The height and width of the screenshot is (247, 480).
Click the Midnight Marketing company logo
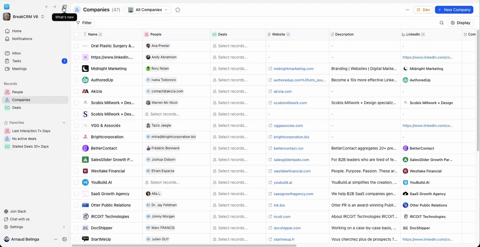pyautogui.click(x=85, y=69)
